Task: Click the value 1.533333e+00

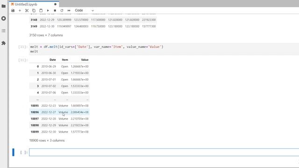Action: coord(79,86)
